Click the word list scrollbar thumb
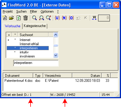 [56, 45]
